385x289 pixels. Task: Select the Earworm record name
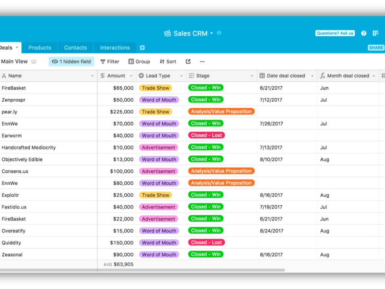(x=12, y=136)
